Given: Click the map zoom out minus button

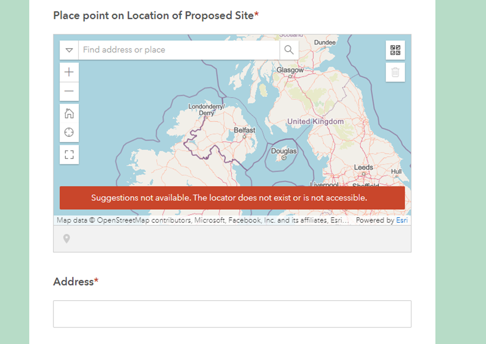Looking at the screenshot, I should (69, 91).
